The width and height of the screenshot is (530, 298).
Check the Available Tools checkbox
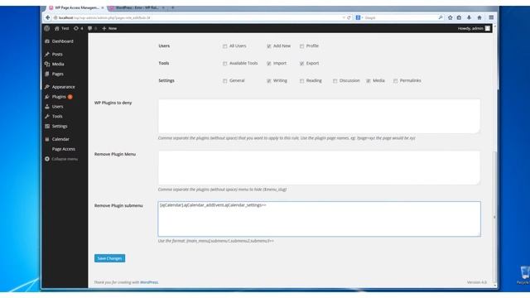tap(224, 64)
